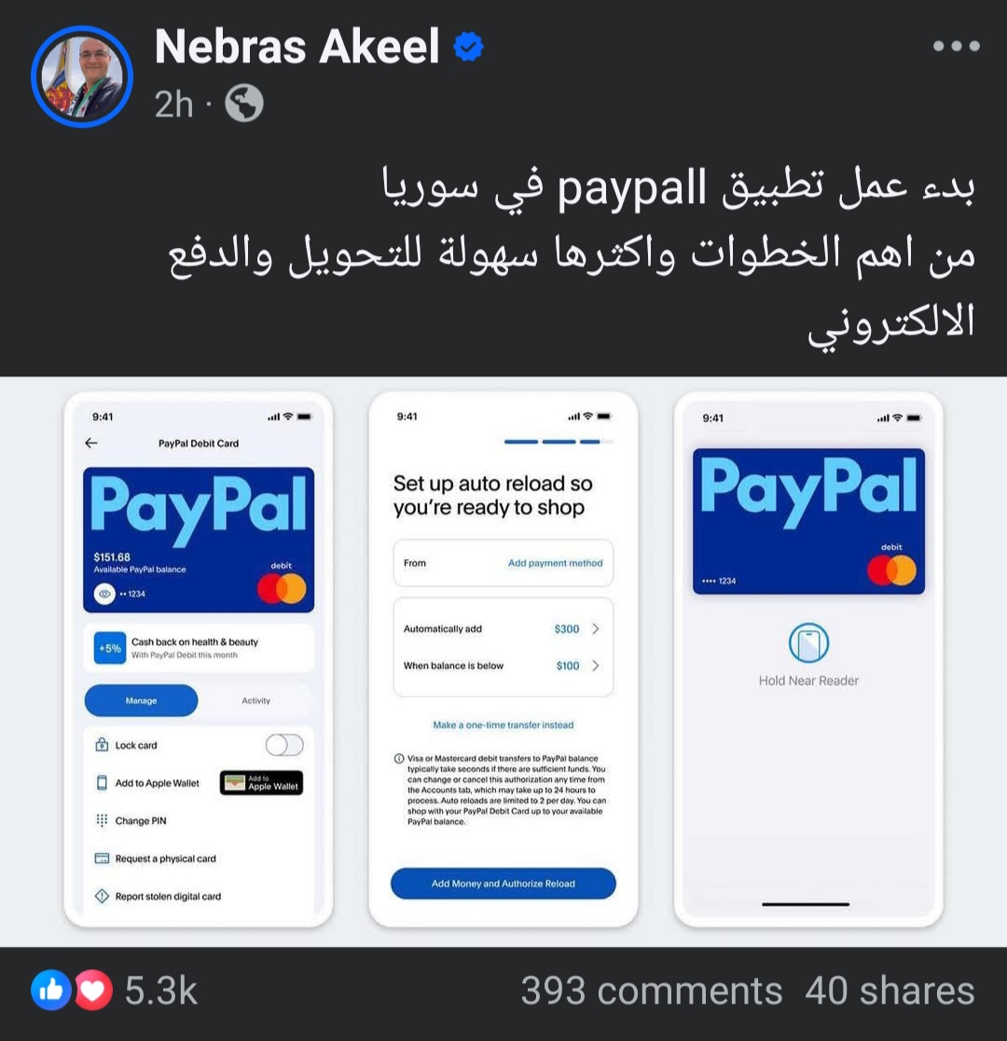Screen dimensions: 1007x1041
Task: Click the blue verified badge
Action: click(468, 48)
